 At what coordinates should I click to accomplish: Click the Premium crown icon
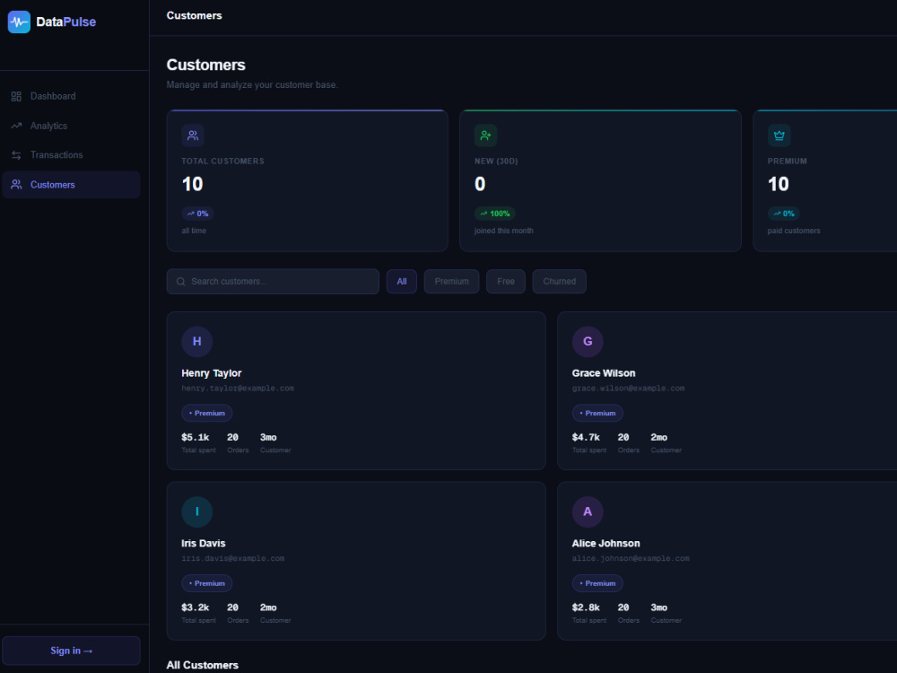779,135
